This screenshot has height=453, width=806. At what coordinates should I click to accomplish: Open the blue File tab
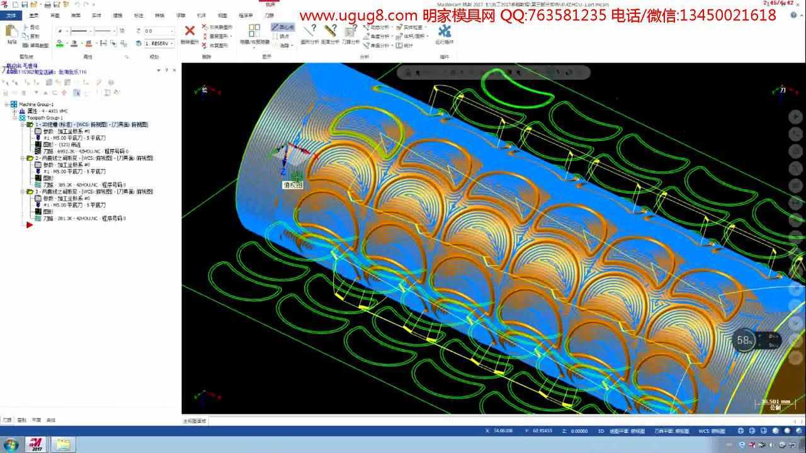pos(11,15)
